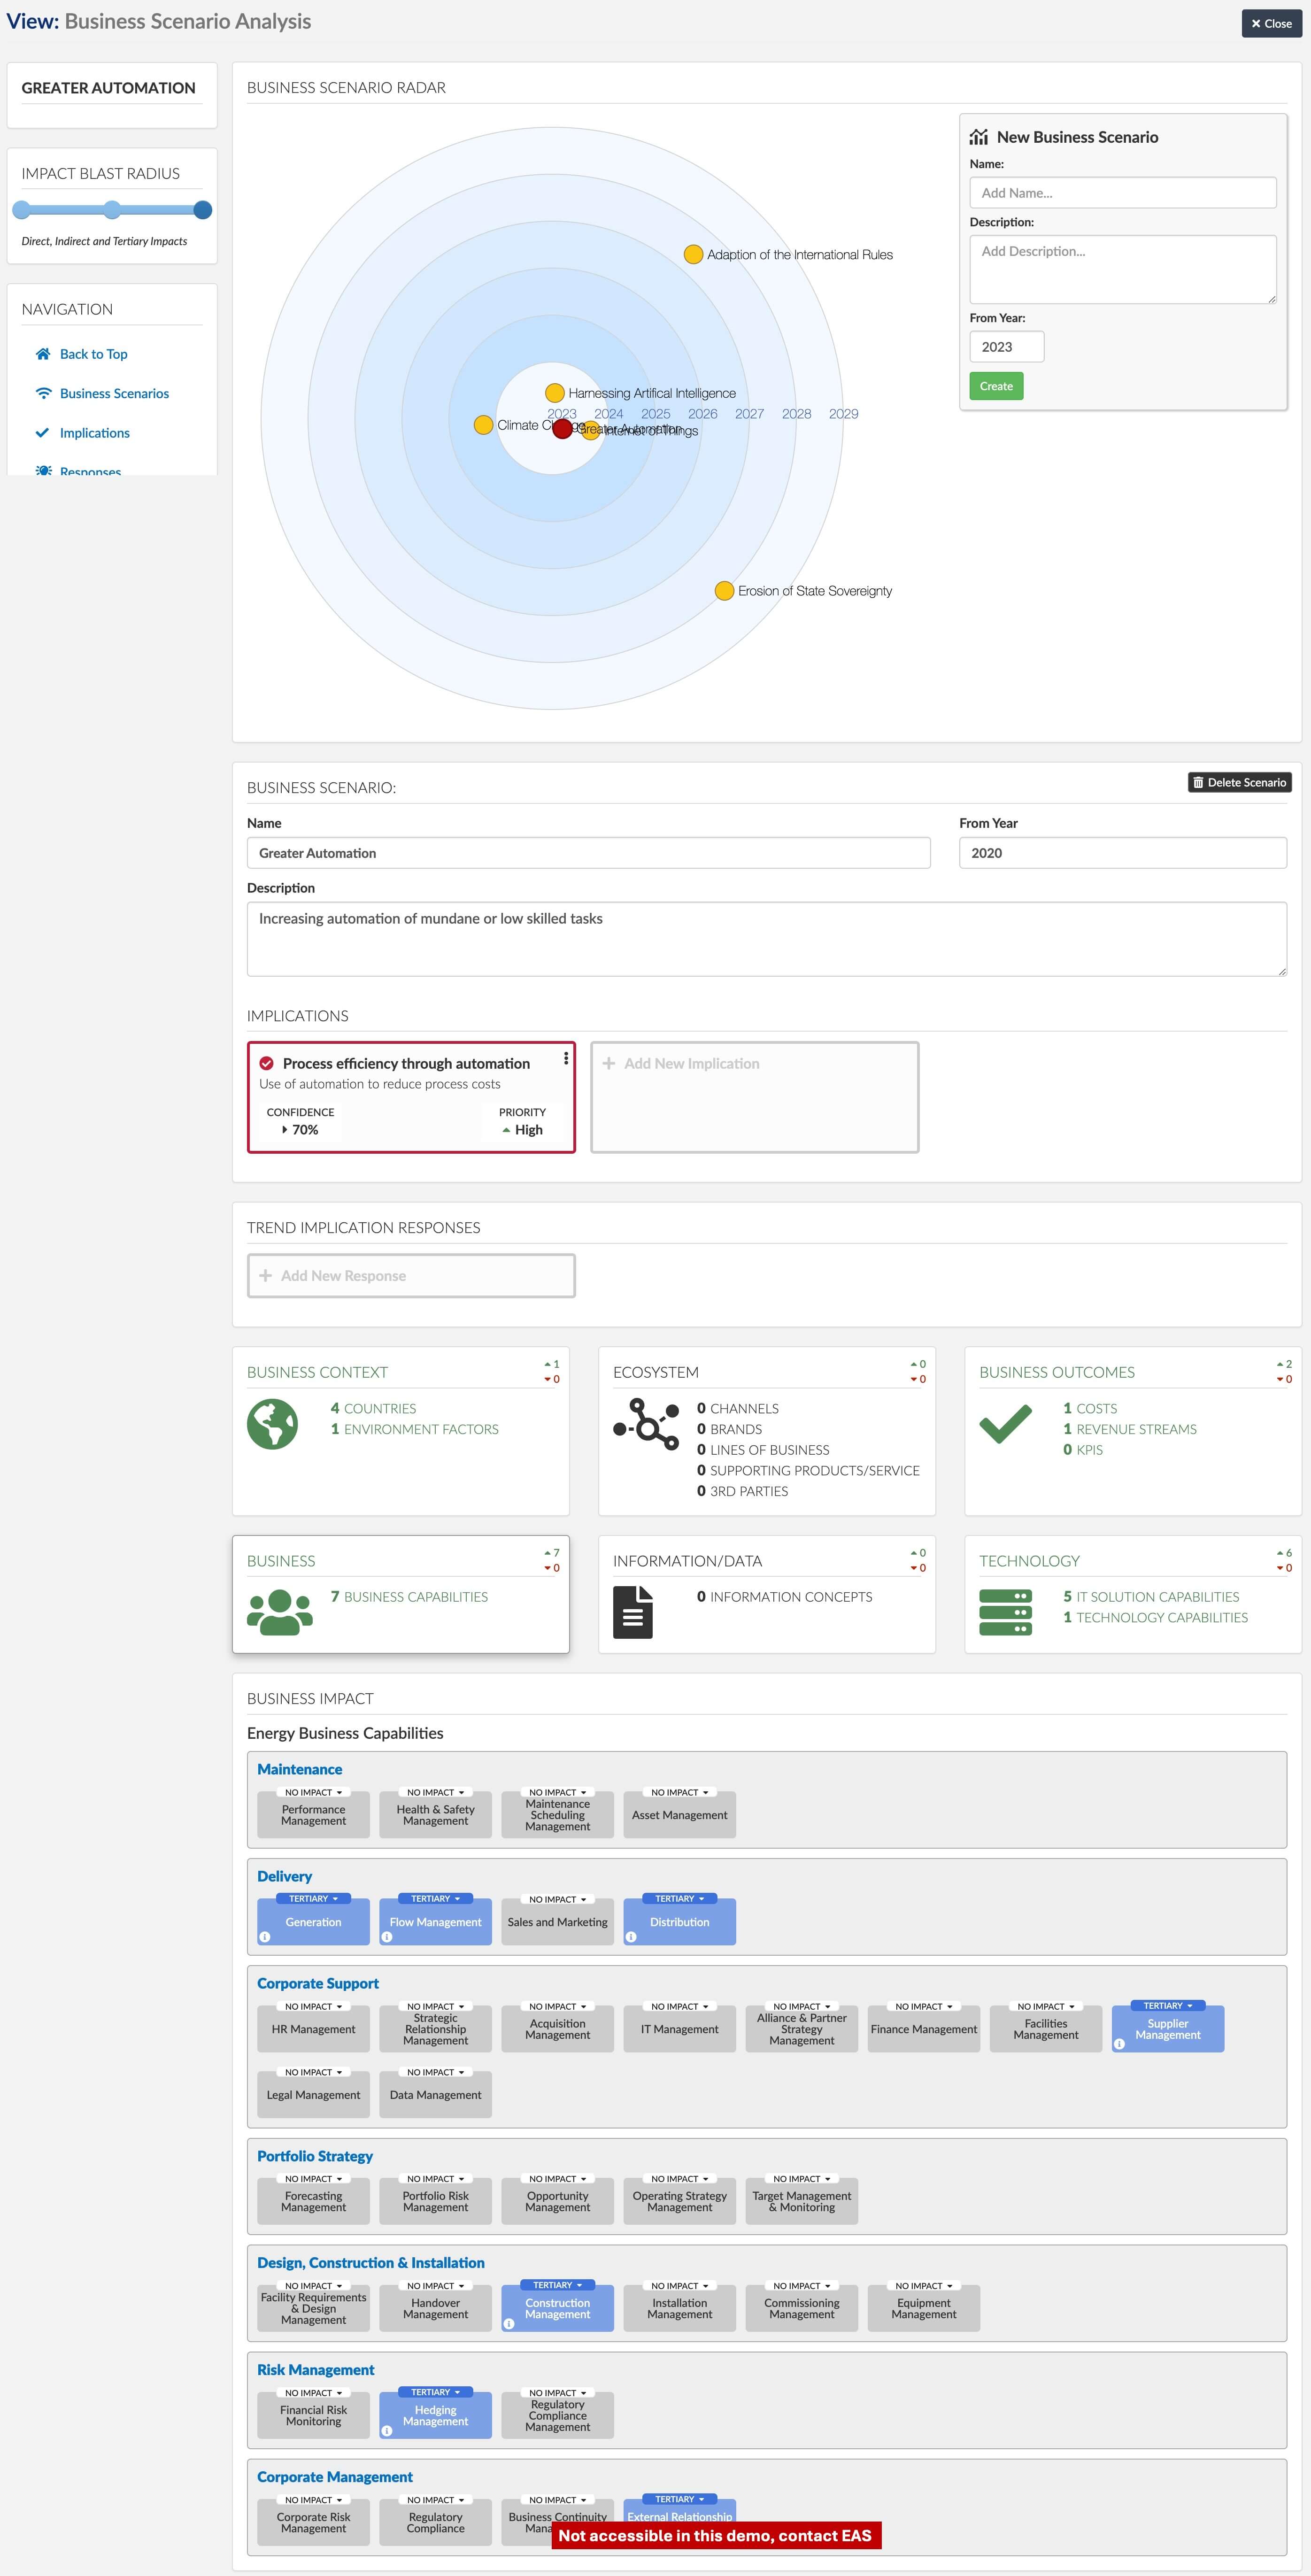Click the Add Description text area
The image size is (1311, 2576).
tap(1123, 269)
